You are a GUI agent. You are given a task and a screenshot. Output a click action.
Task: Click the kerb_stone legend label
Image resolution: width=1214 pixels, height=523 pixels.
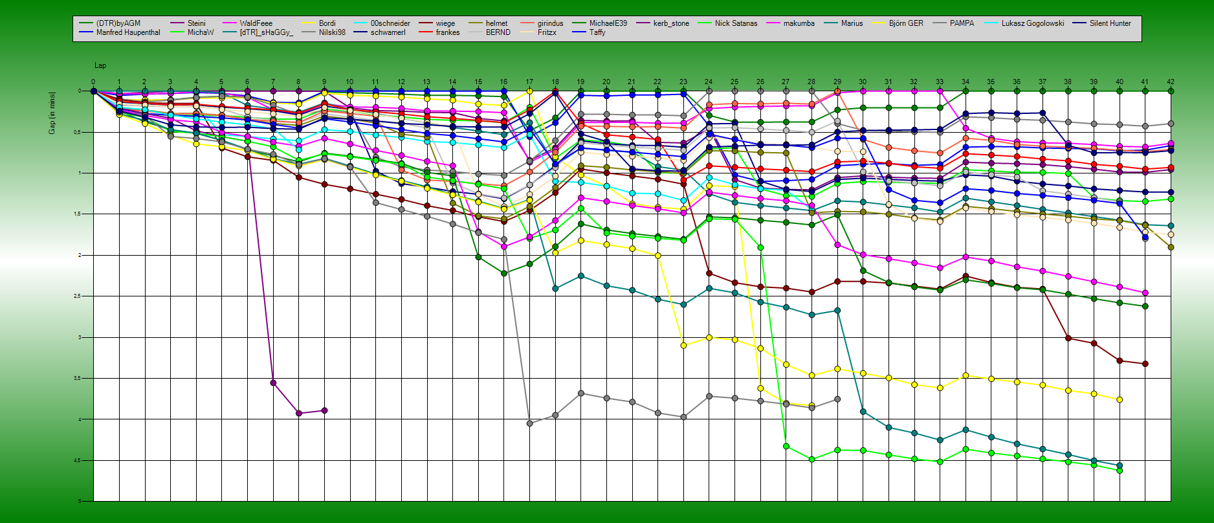[x=671, y=23]
